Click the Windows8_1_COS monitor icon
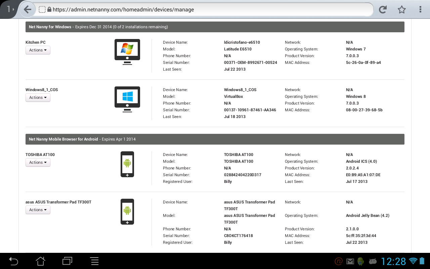Viewport: 430px width, 269px height. pos(127,99)
